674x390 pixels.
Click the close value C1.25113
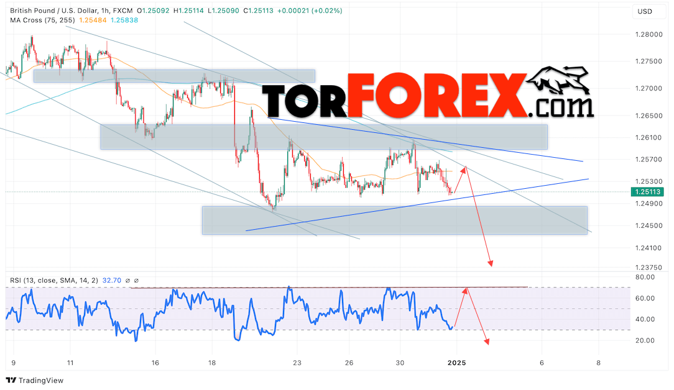pyautogui.click(x=258, y=11)
